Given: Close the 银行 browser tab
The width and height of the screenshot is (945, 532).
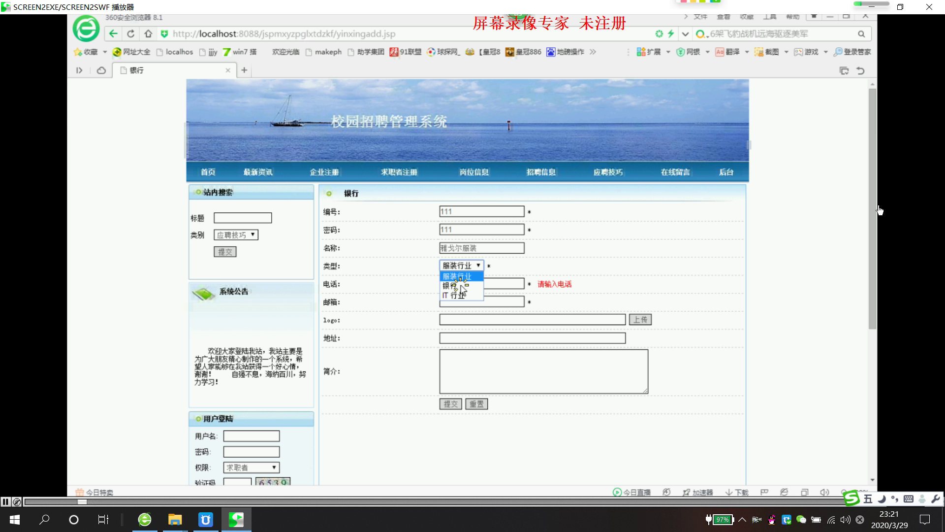Looking at the screenshot, I should (228, 70).
